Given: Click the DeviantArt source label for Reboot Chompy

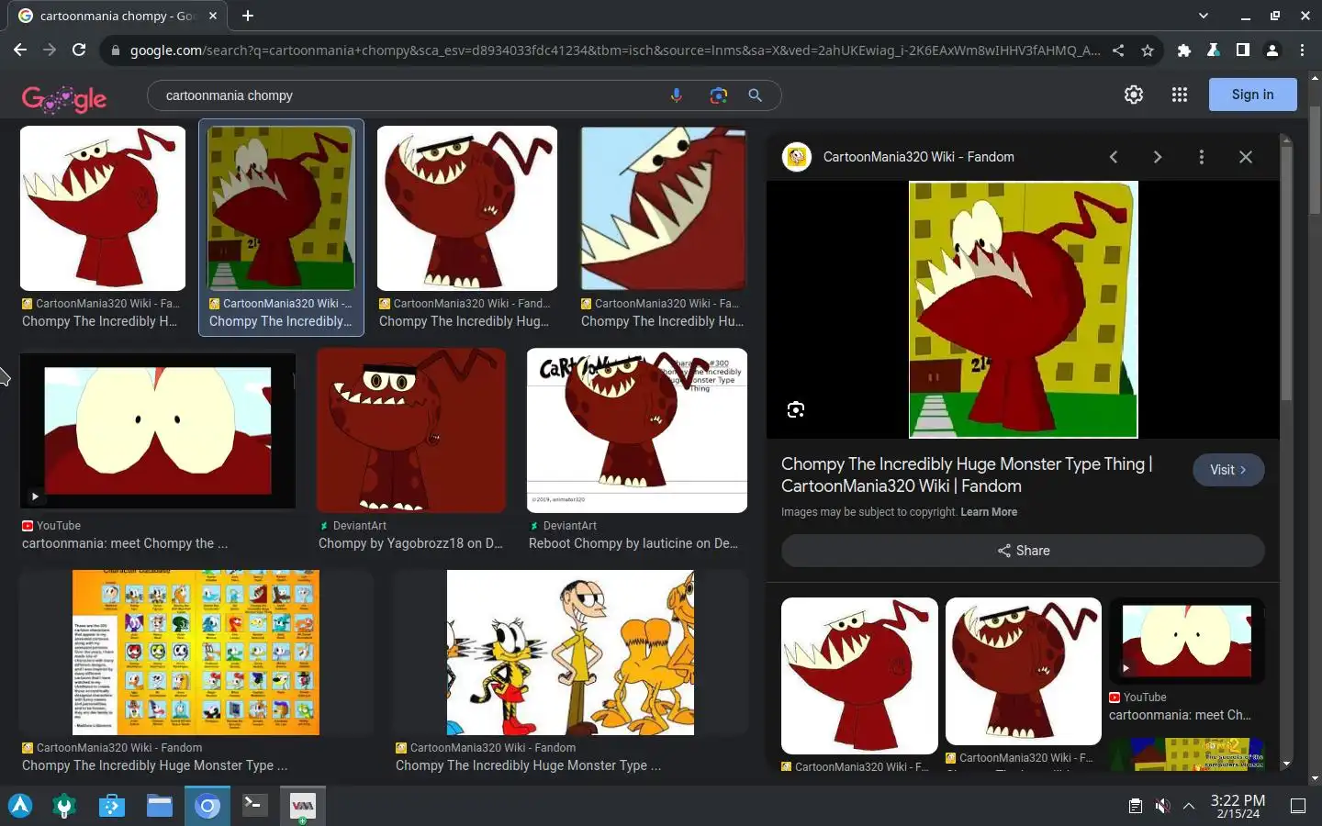Looking at the screenshot, I should click(569, 526).
